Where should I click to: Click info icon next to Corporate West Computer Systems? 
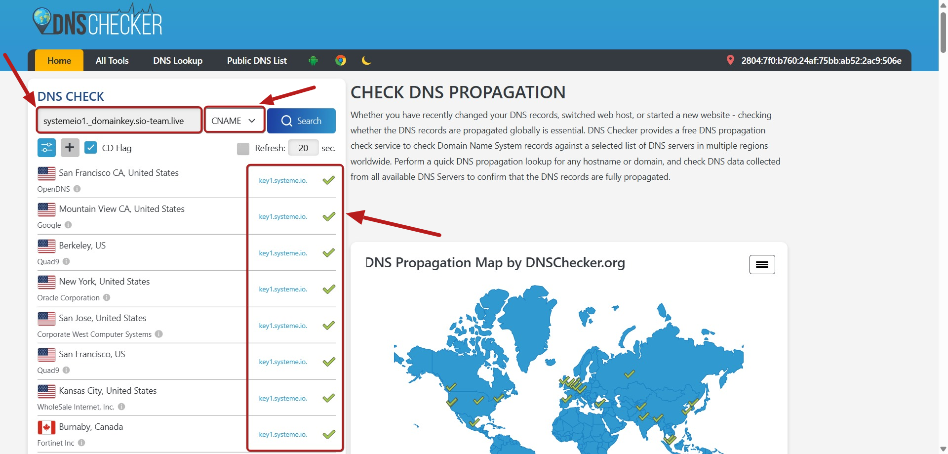click(x=158, y=334)
